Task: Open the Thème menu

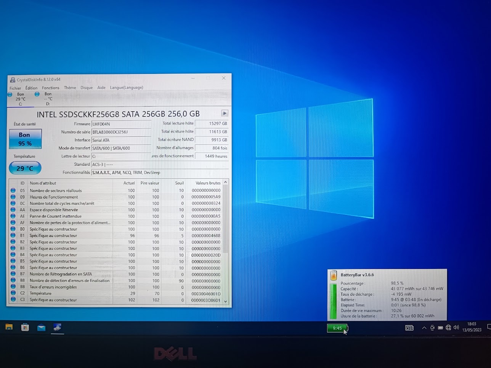Action: pyautogui.click(x=70, y=88)
